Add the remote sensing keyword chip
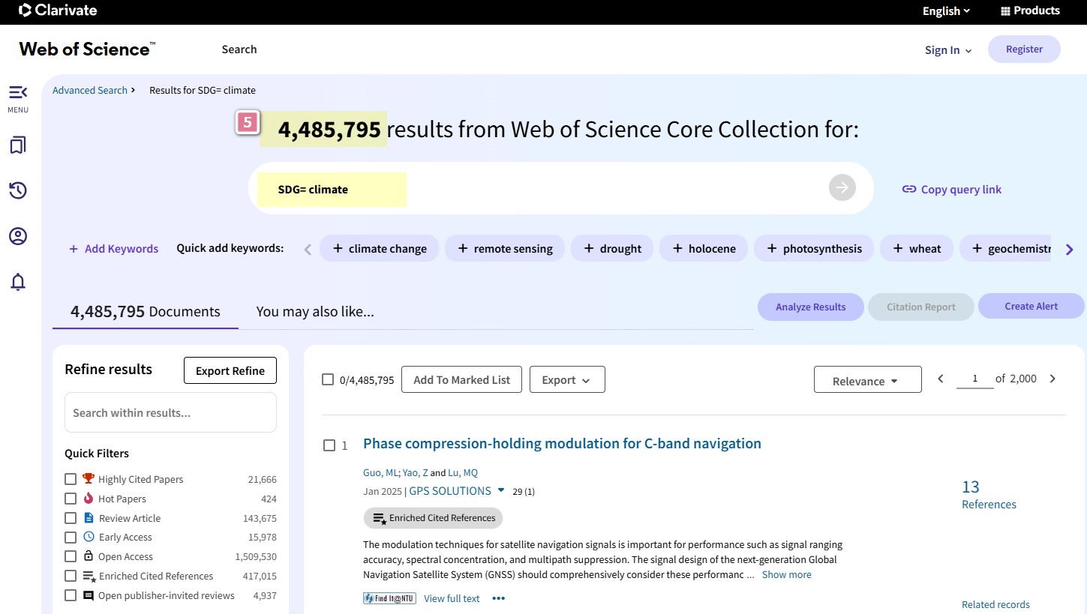 (x=505, y=249)
